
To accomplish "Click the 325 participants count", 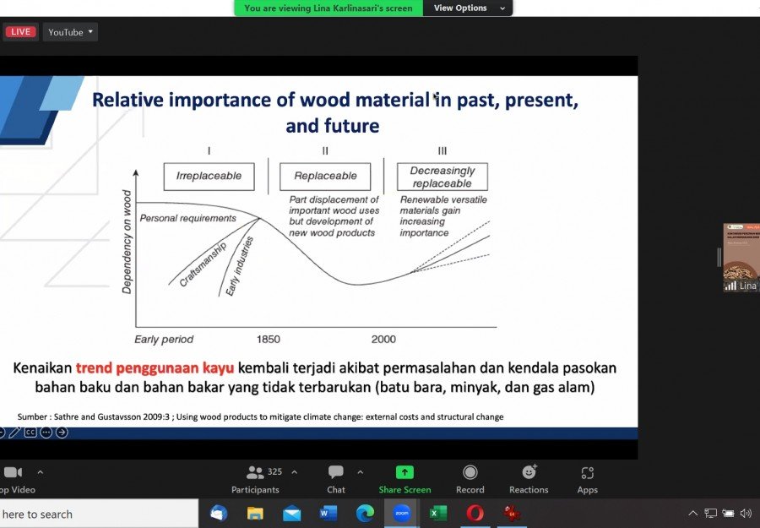I will coord(274,471).
